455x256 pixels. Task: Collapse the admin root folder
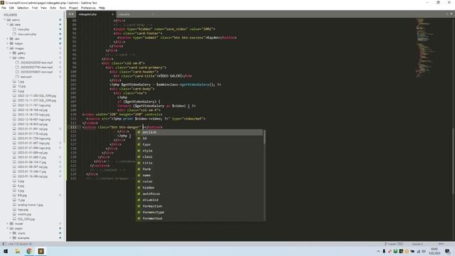tap(5, 20)
